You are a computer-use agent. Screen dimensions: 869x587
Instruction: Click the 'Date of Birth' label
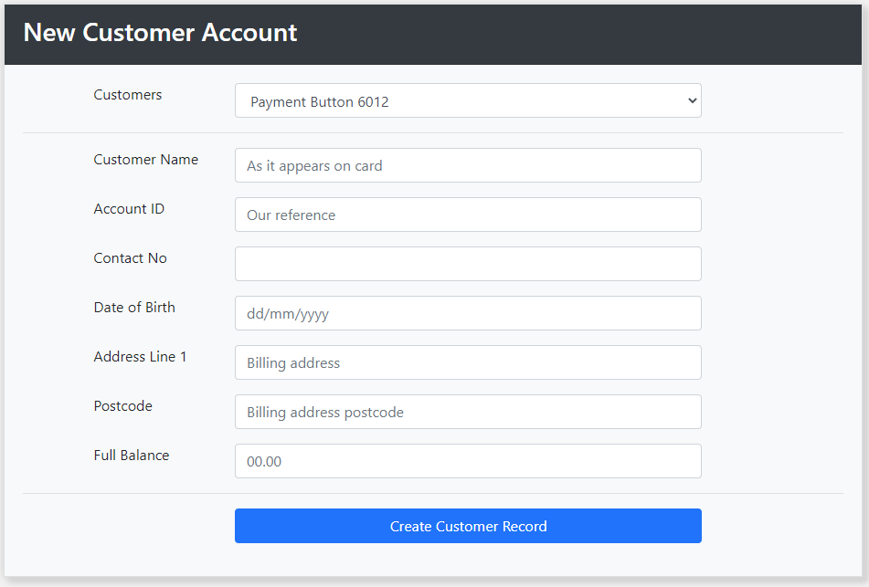coord(134,308)
